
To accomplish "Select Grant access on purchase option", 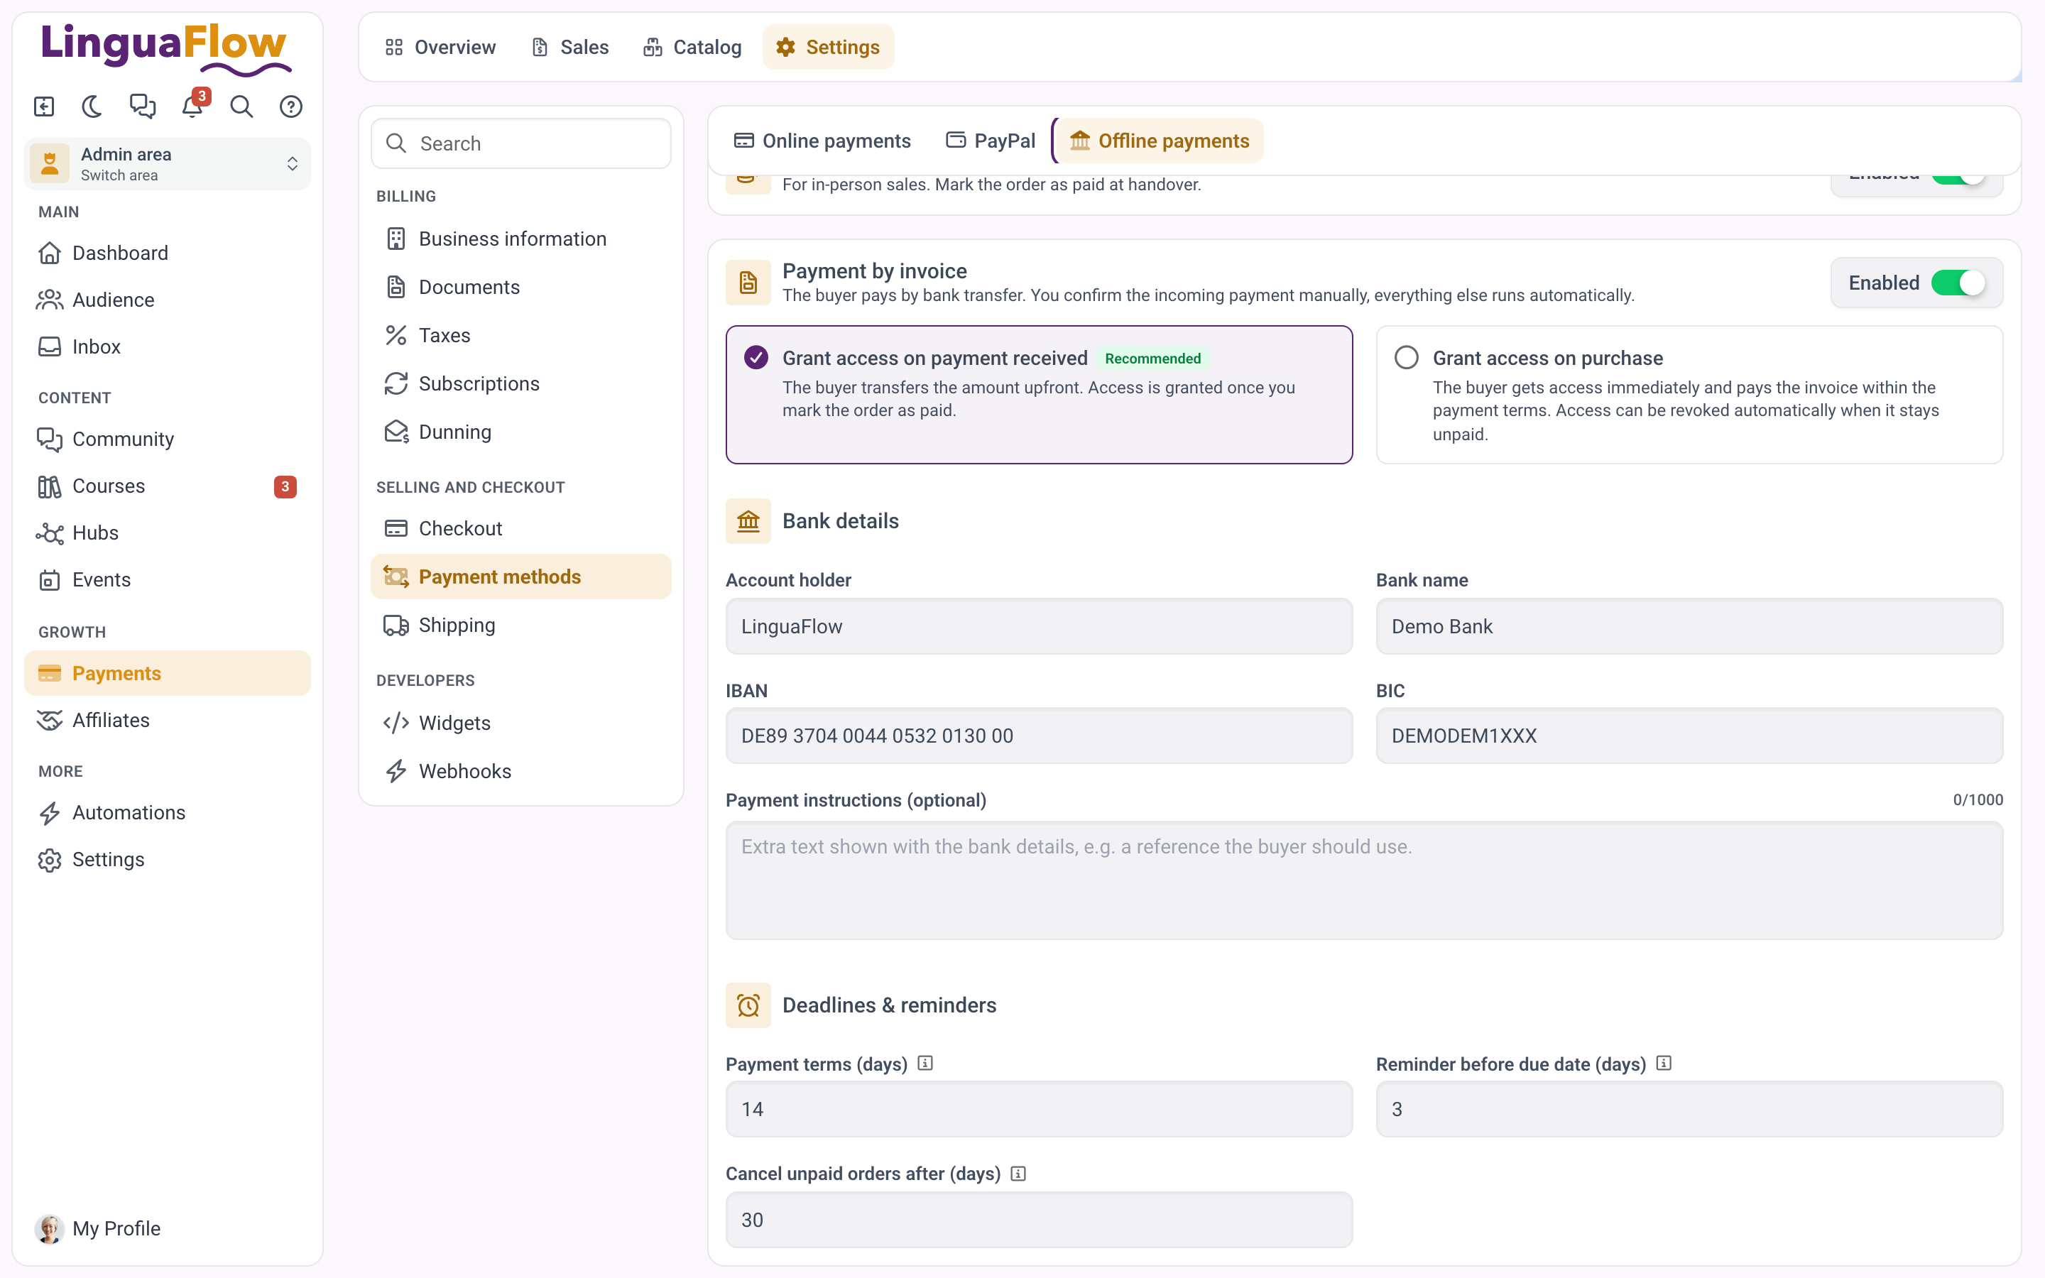I will pos(1689,395).
